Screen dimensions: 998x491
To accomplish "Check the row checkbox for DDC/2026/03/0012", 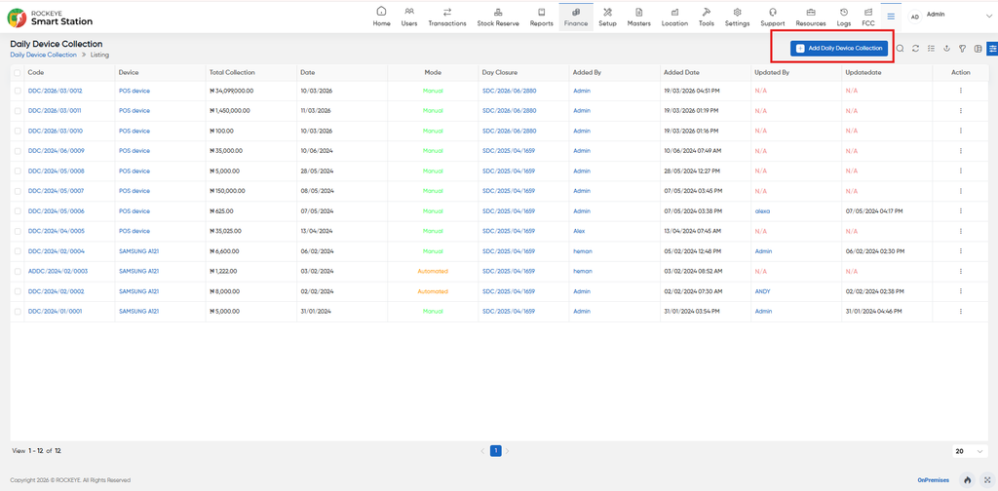I will (x=18, y=91).
